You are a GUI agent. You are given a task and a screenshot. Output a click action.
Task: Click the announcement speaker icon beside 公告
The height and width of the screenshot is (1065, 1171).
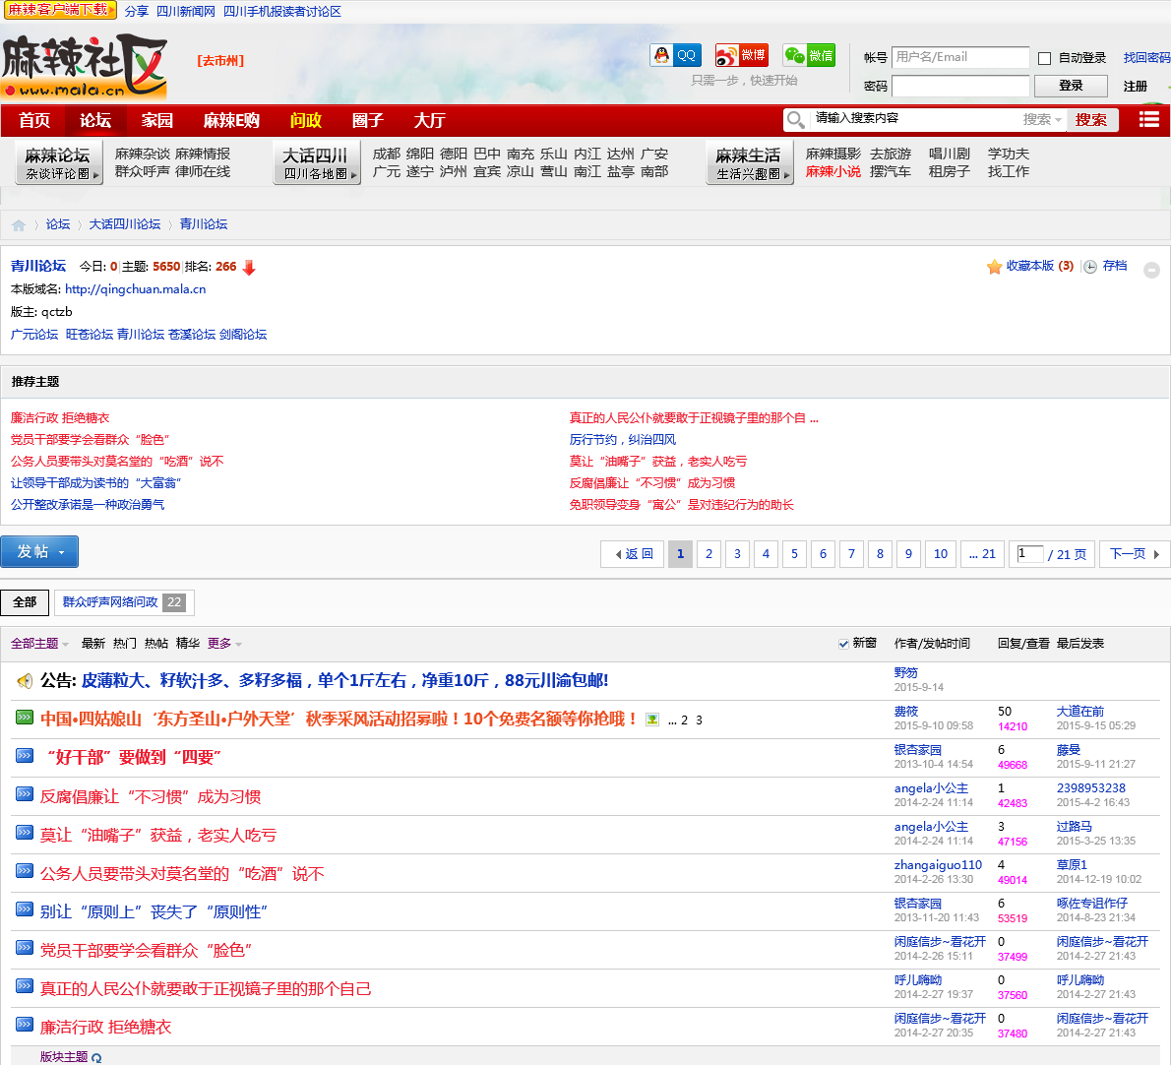coord(25,681)
